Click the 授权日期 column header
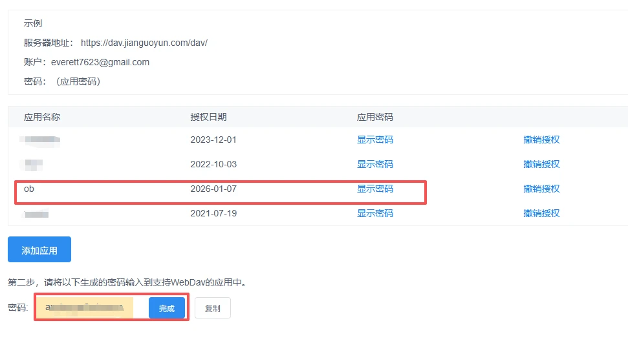Image resolution: width=628 pixels, height=354 pixels. click(208, 117)
